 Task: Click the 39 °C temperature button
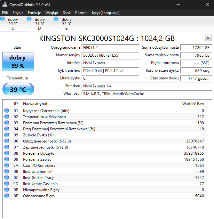18,89
